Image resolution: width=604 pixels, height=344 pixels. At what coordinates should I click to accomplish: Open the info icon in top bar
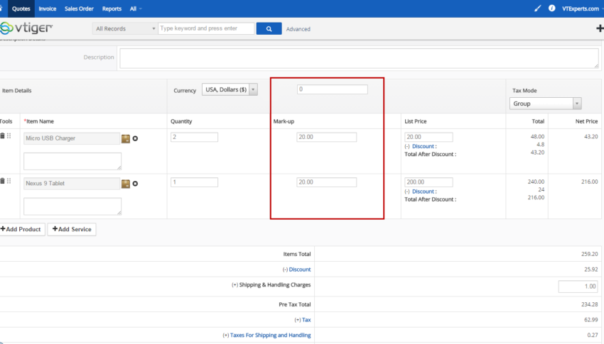coord(552,8)
